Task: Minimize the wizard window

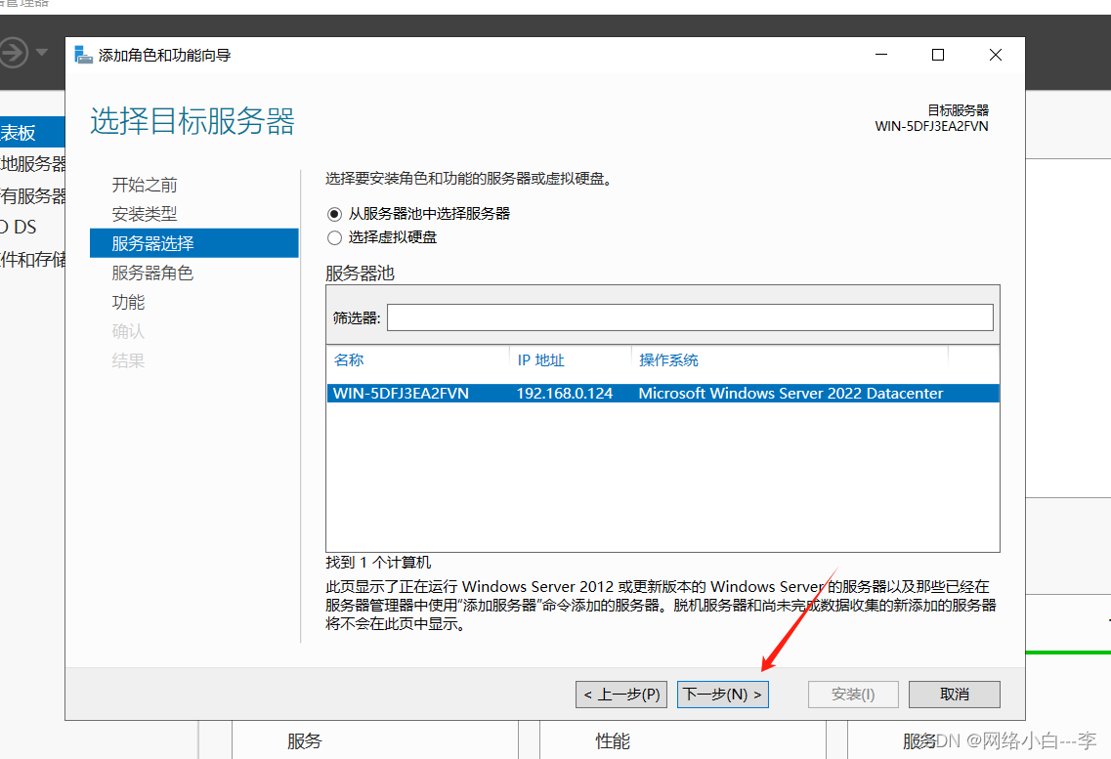Action: [x=881, y=55]
